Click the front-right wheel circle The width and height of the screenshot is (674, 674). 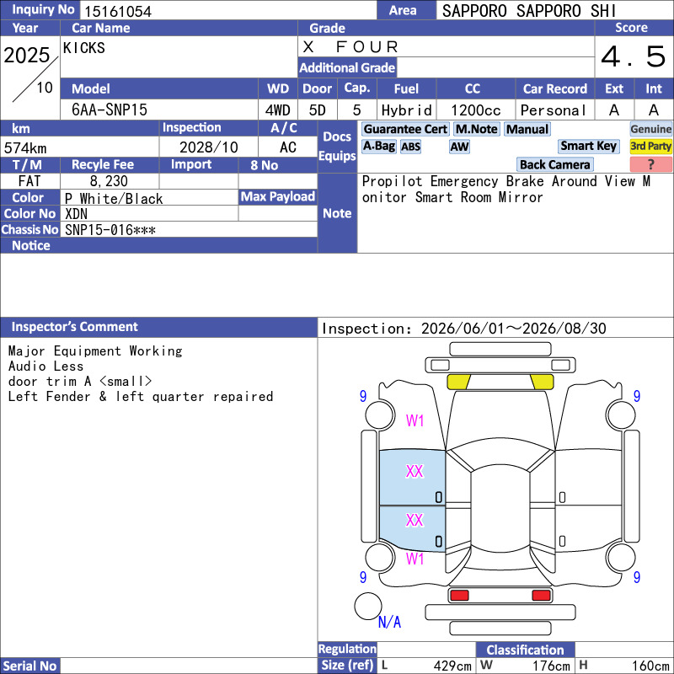coord(621,415)
